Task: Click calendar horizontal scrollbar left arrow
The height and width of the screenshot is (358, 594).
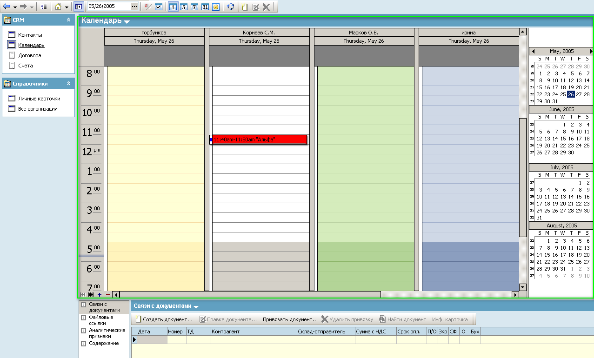Action: click(x=116, y=294)
